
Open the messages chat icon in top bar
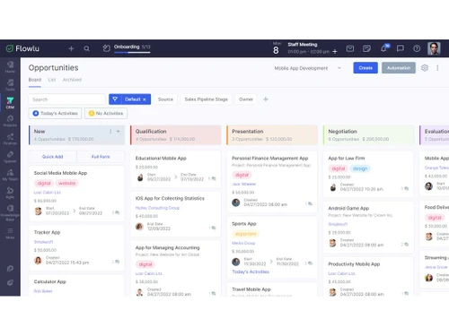[401, 48]
